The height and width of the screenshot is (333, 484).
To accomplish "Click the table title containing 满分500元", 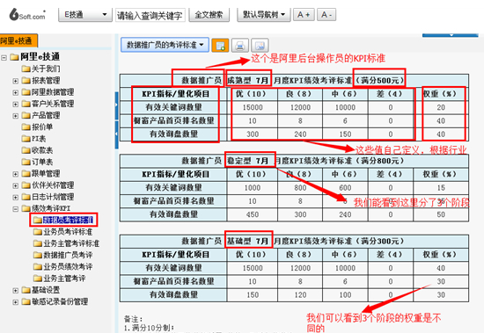I will pos(293,81).
